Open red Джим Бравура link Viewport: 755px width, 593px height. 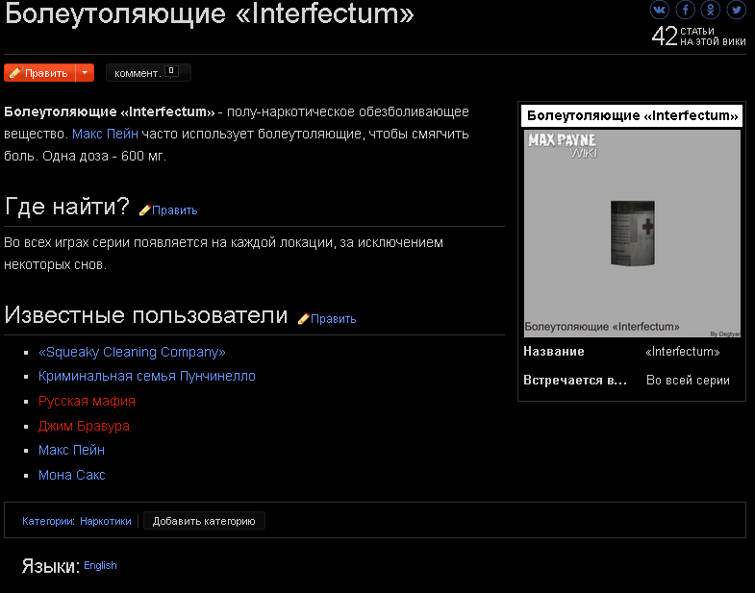84,427
